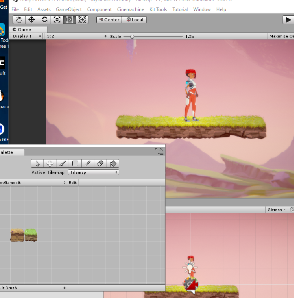This screenshot has width=294, height=298.
Task: Choose the palette Paintbrush tool
Action: 62,163
